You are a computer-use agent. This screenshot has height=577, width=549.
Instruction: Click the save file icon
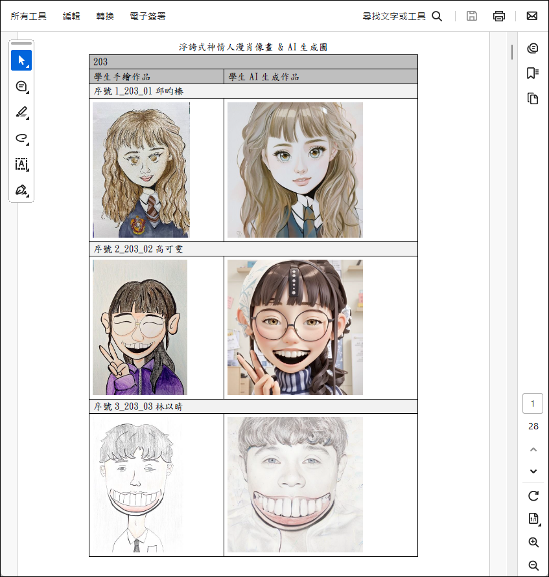pyautogui.click(x=472, y=16)
